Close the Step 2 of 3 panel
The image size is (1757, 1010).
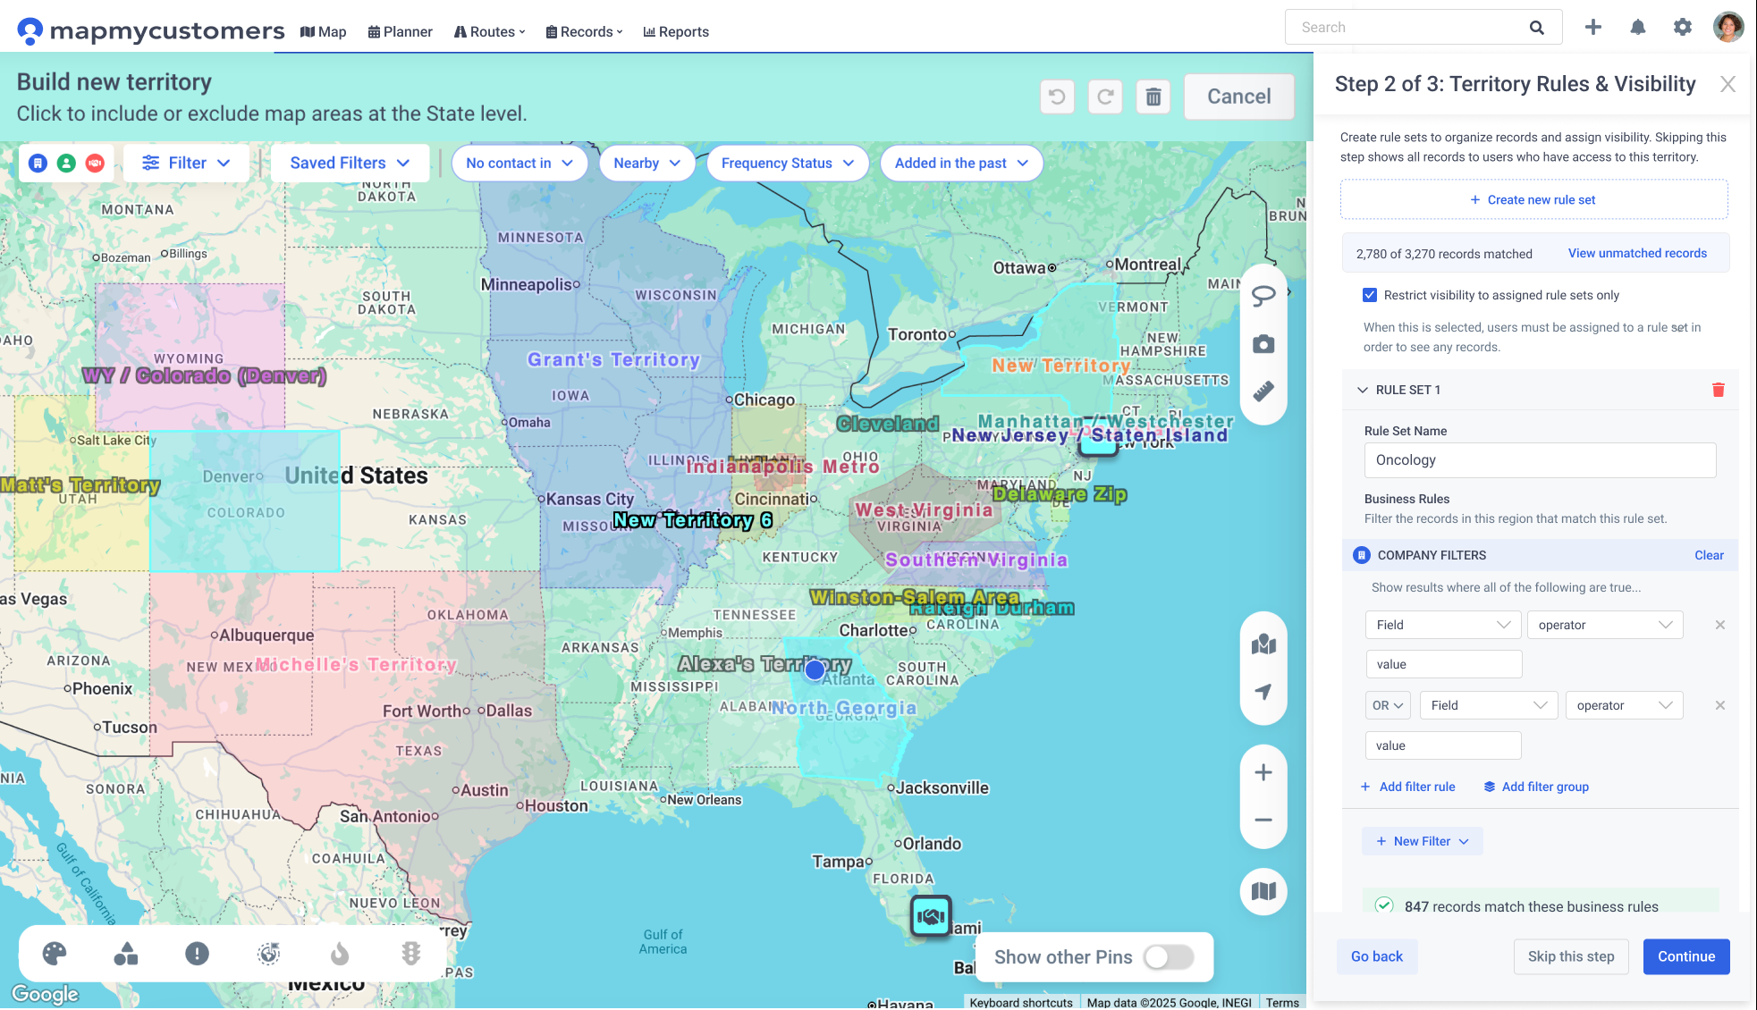pyautogui.click(x=1727, y=84)
